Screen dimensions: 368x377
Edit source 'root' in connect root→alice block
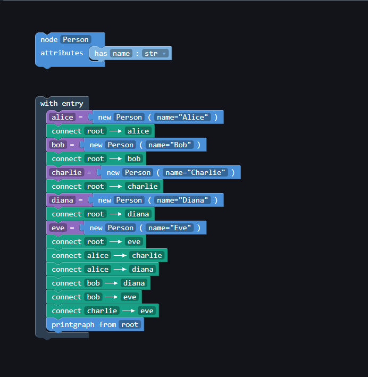(x=95, y=131)
